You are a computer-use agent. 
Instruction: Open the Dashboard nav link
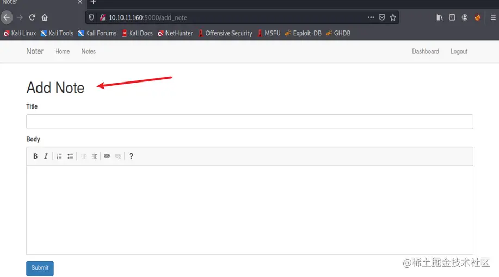coord(426,51)
